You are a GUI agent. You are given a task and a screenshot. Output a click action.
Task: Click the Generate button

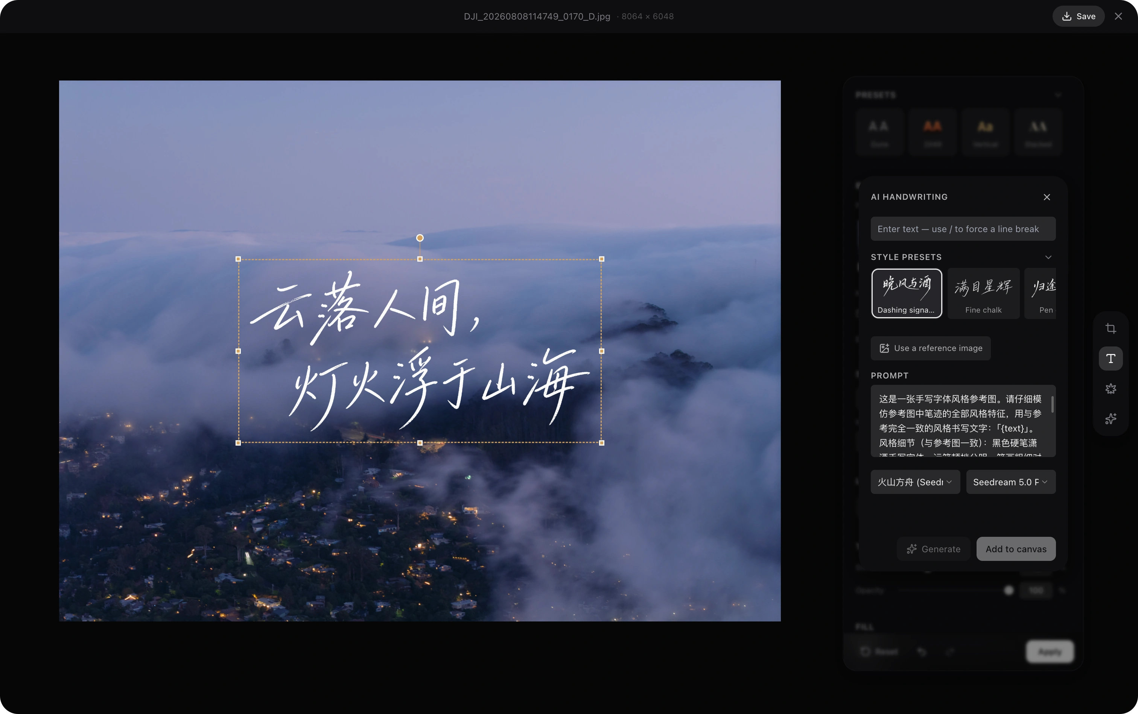point(933,549)
